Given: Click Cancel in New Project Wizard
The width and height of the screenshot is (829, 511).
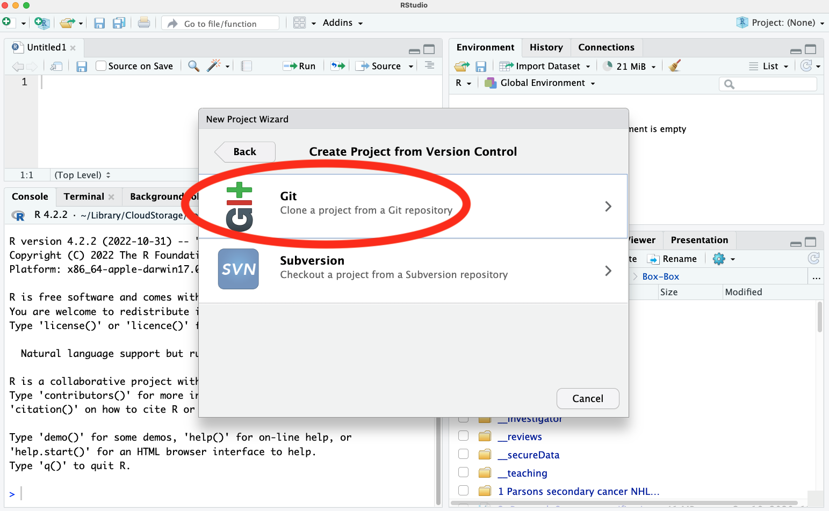Looking at the screenshot, I should (588, 399).
